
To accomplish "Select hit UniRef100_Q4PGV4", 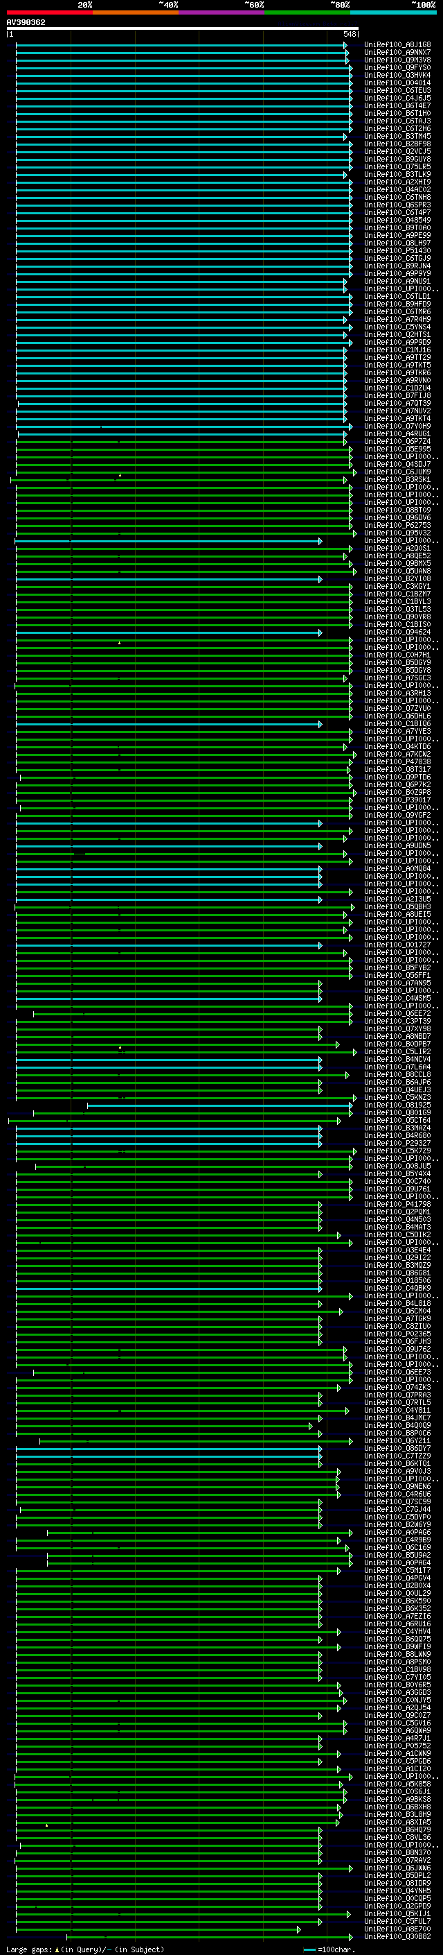I will 397,1578.
